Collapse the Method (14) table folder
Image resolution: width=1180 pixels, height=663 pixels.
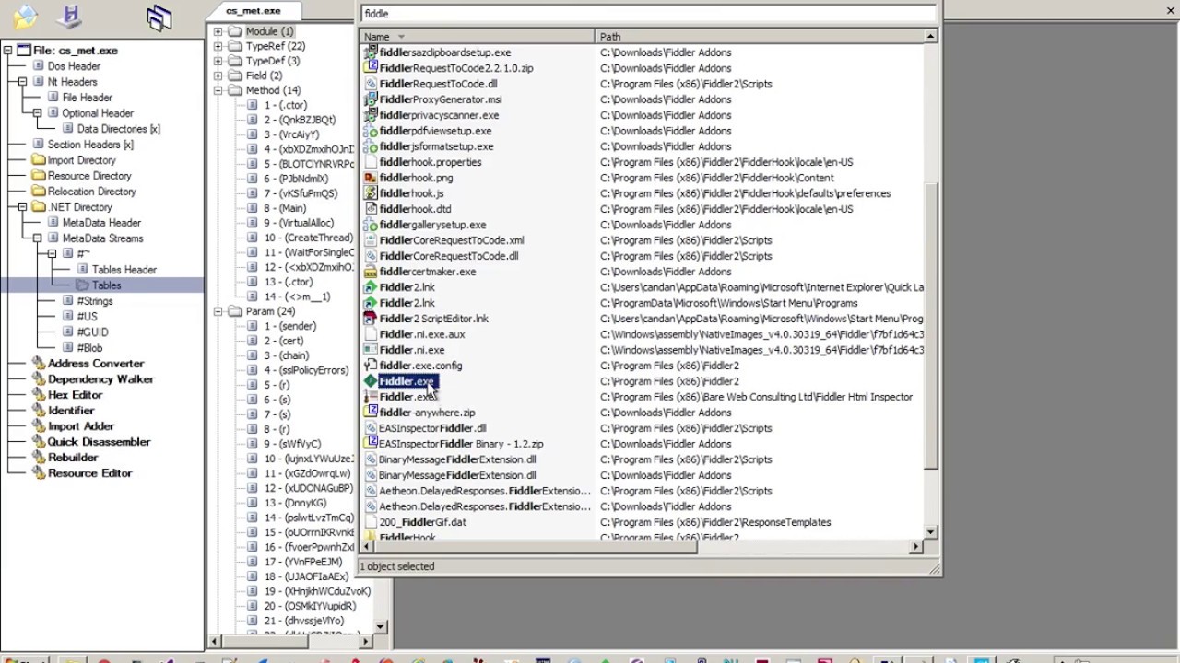(x=218, y=90)
